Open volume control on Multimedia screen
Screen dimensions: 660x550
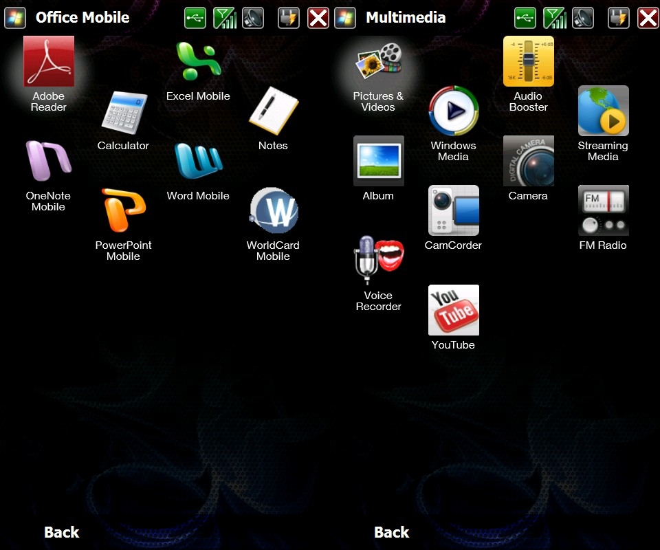click(583, 18)
